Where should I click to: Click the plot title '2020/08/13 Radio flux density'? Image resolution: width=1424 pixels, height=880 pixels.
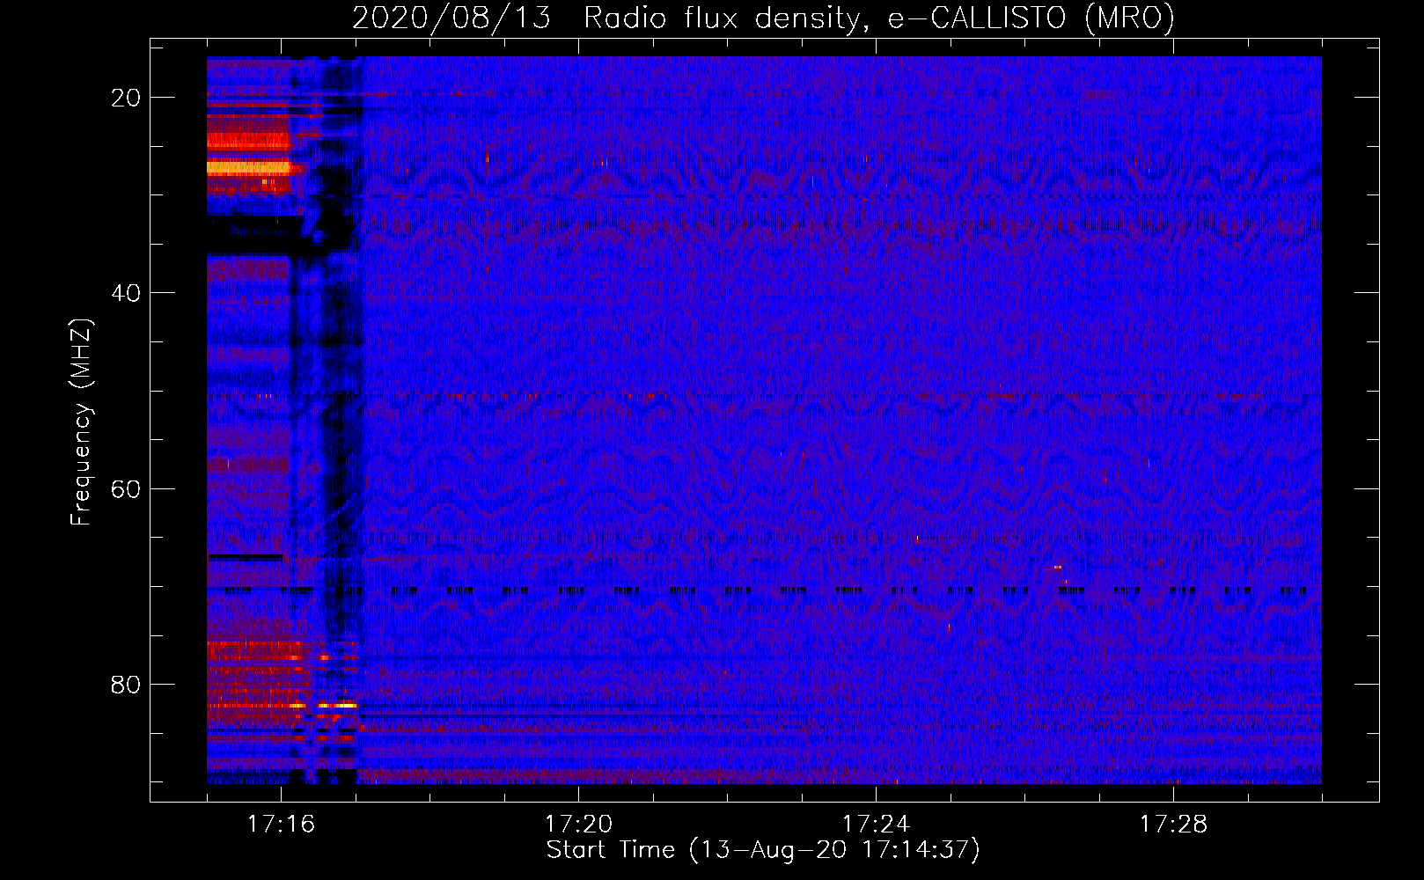pyautogui.click(x=606, y=18)
